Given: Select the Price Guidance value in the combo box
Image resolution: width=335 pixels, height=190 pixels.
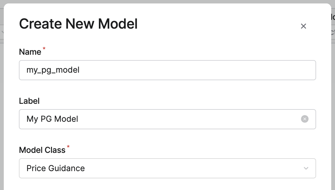Looking at the screenshot, I should click(55, 168).
